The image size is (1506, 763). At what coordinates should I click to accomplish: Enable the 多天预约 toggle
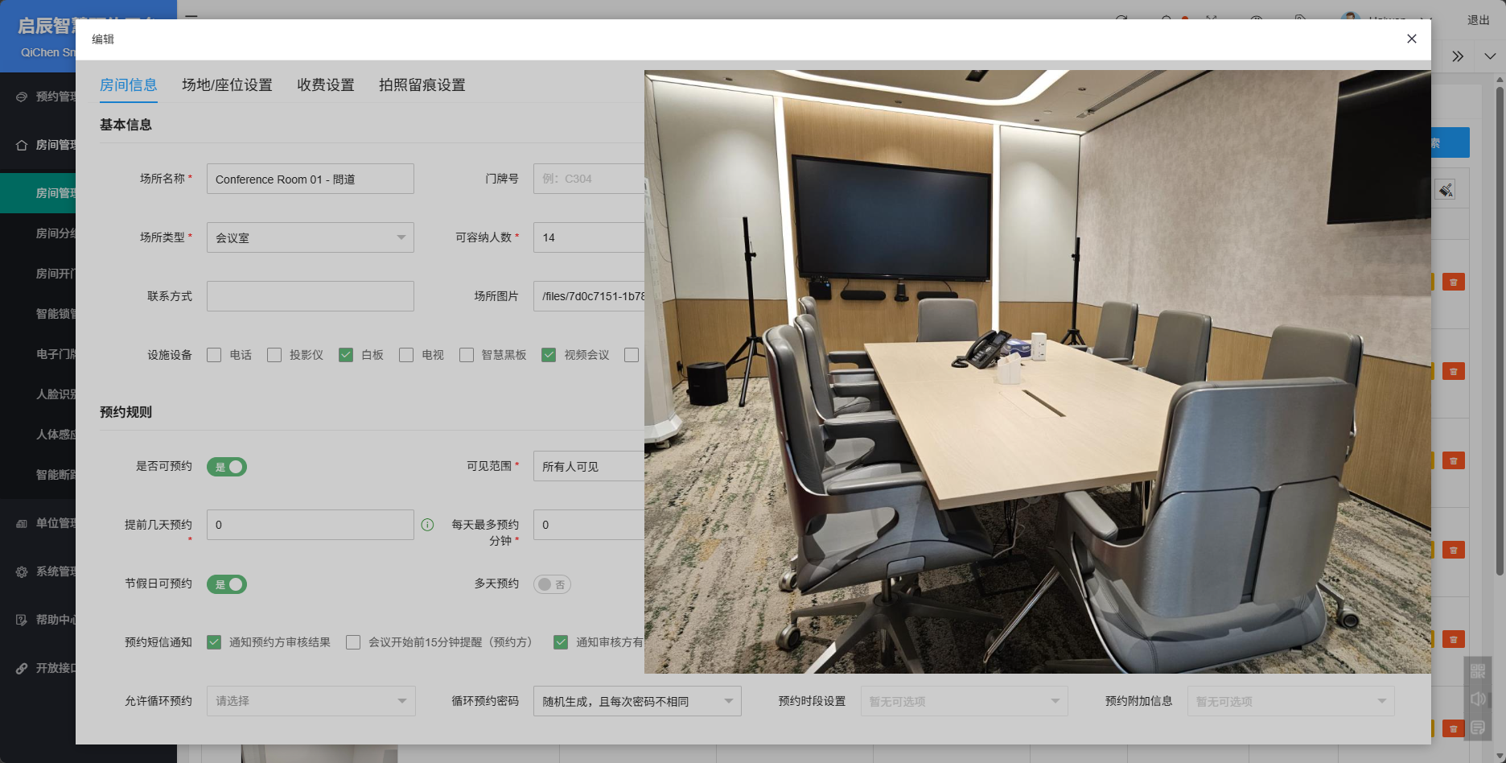click(552, 584)
